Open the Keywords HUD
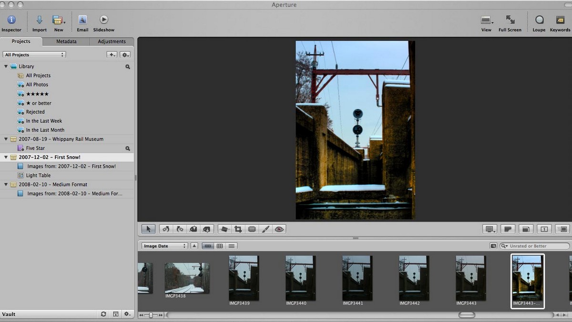 [x=560, y=20]
